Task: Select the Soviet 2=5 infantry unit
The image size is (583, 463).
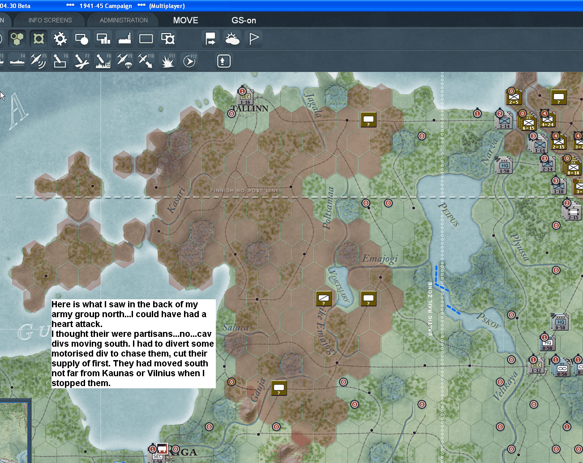Action: pyautogui.click(x=514, y=97)
